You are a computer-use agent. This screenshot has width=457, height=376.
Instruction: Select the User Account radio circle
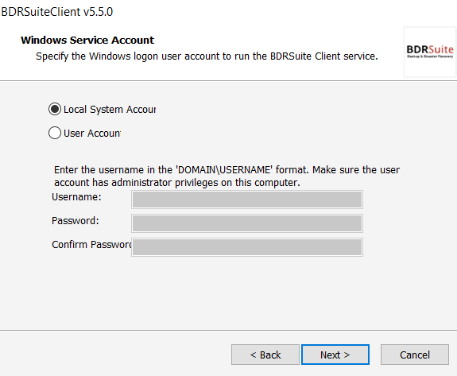coord(55,133)
